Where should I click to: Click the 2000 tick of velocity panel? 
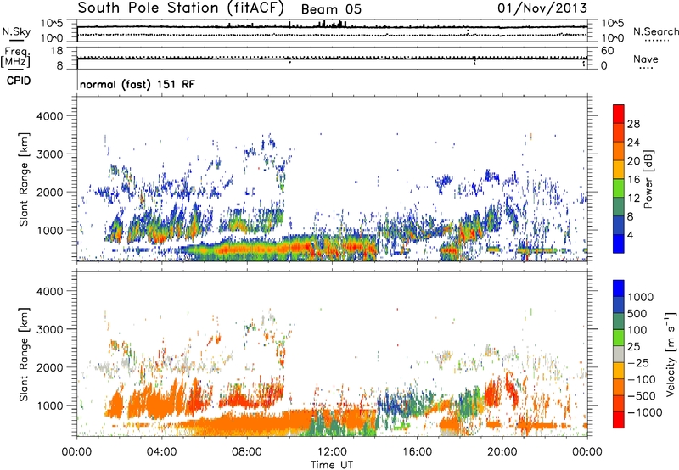coord(50,367)
